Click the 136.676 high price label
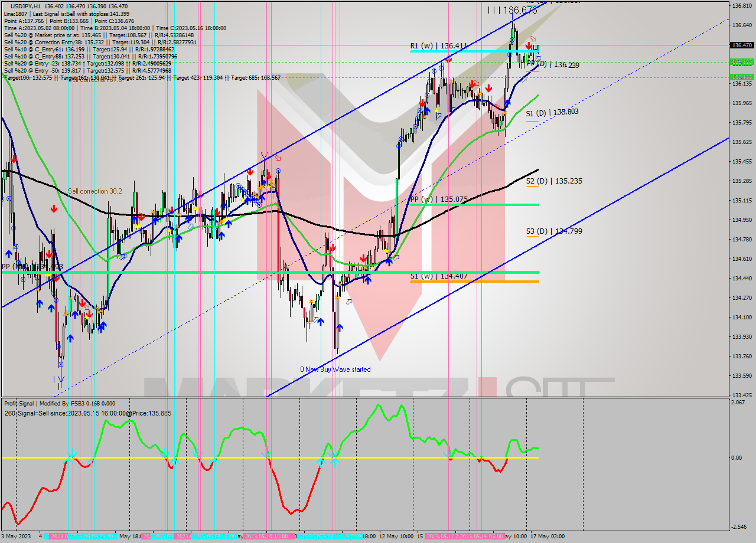 pos(521,10)
